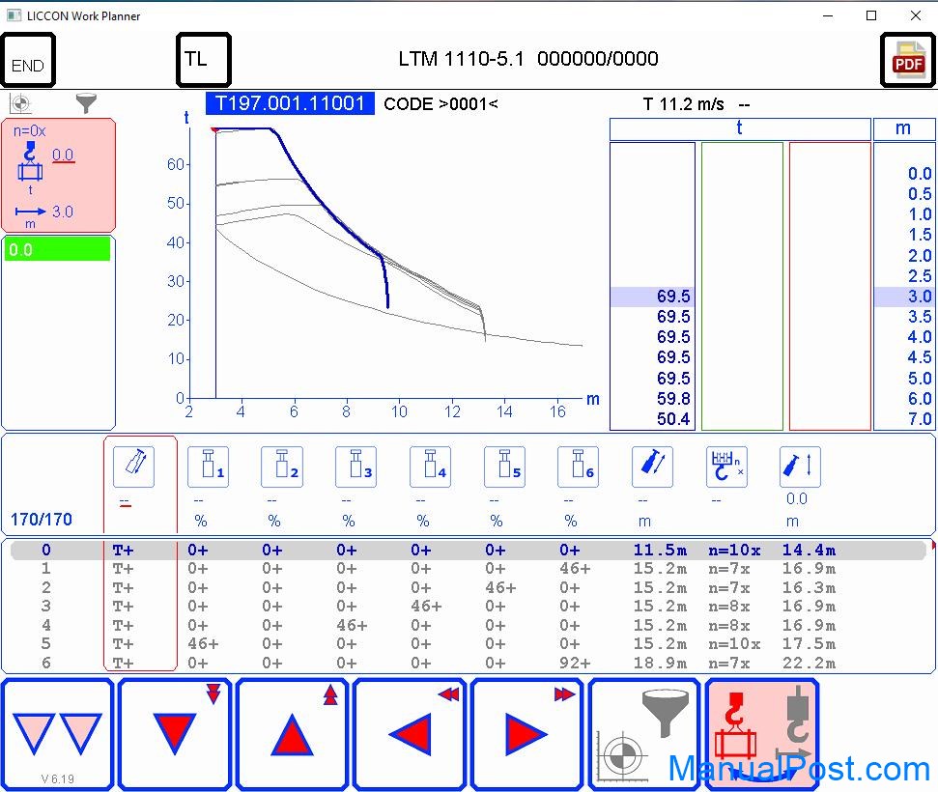Select configuration row 1 with n=7x 16.9m
This screenshot has height=792, width=938.
[469, 569]
